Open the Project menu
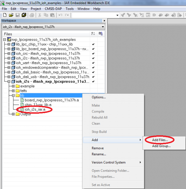 (36, 9)
